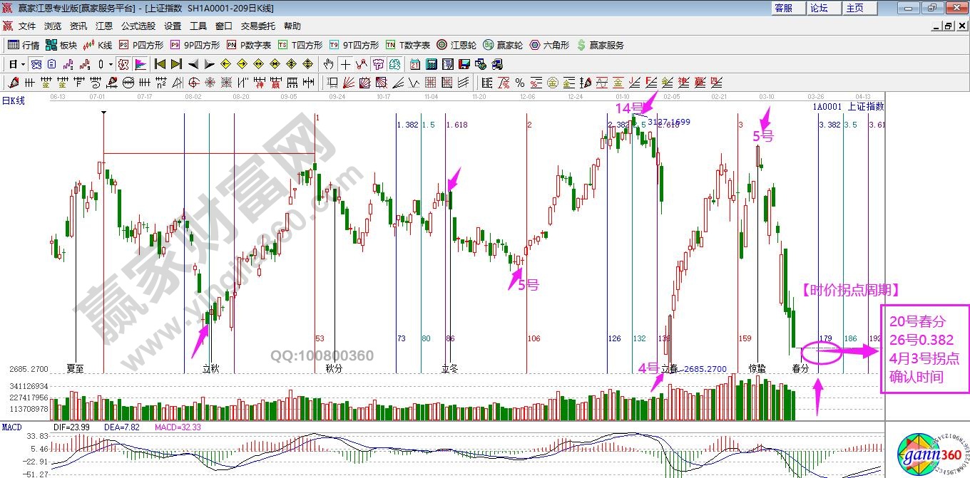
Task: Click the calendar date icon
Action: [x=415, y=64]
